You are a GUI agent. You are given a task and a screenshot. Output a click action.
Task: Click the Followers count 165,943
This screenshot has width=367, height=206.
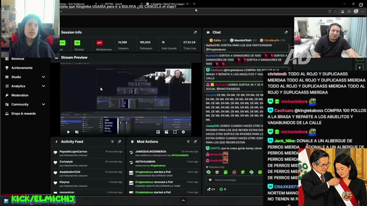click(145, 42)
